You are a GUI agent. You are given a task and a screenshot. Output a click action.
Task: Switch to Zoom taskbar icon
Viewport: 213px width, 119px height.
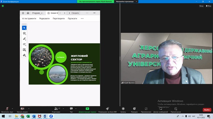click(51, 116)
